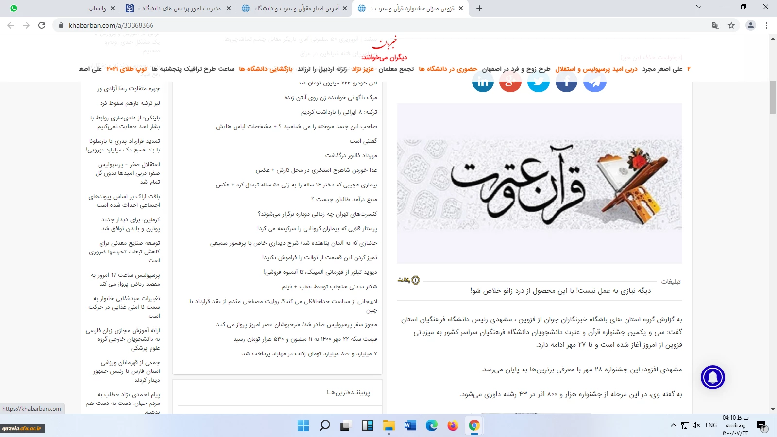Open the Chrome three-dot menu
Image resolution: width=777 pixels, height=437 pixels.
point(767,25)
